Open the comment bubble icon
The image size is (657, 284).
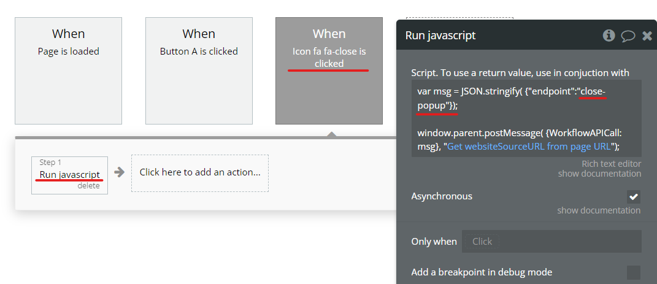(628, 36)
